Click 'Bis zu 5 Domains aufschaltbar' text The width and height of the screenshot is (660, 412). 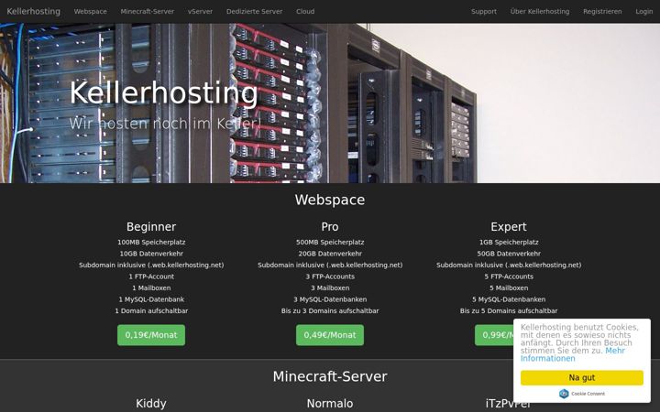coord(509,310)
